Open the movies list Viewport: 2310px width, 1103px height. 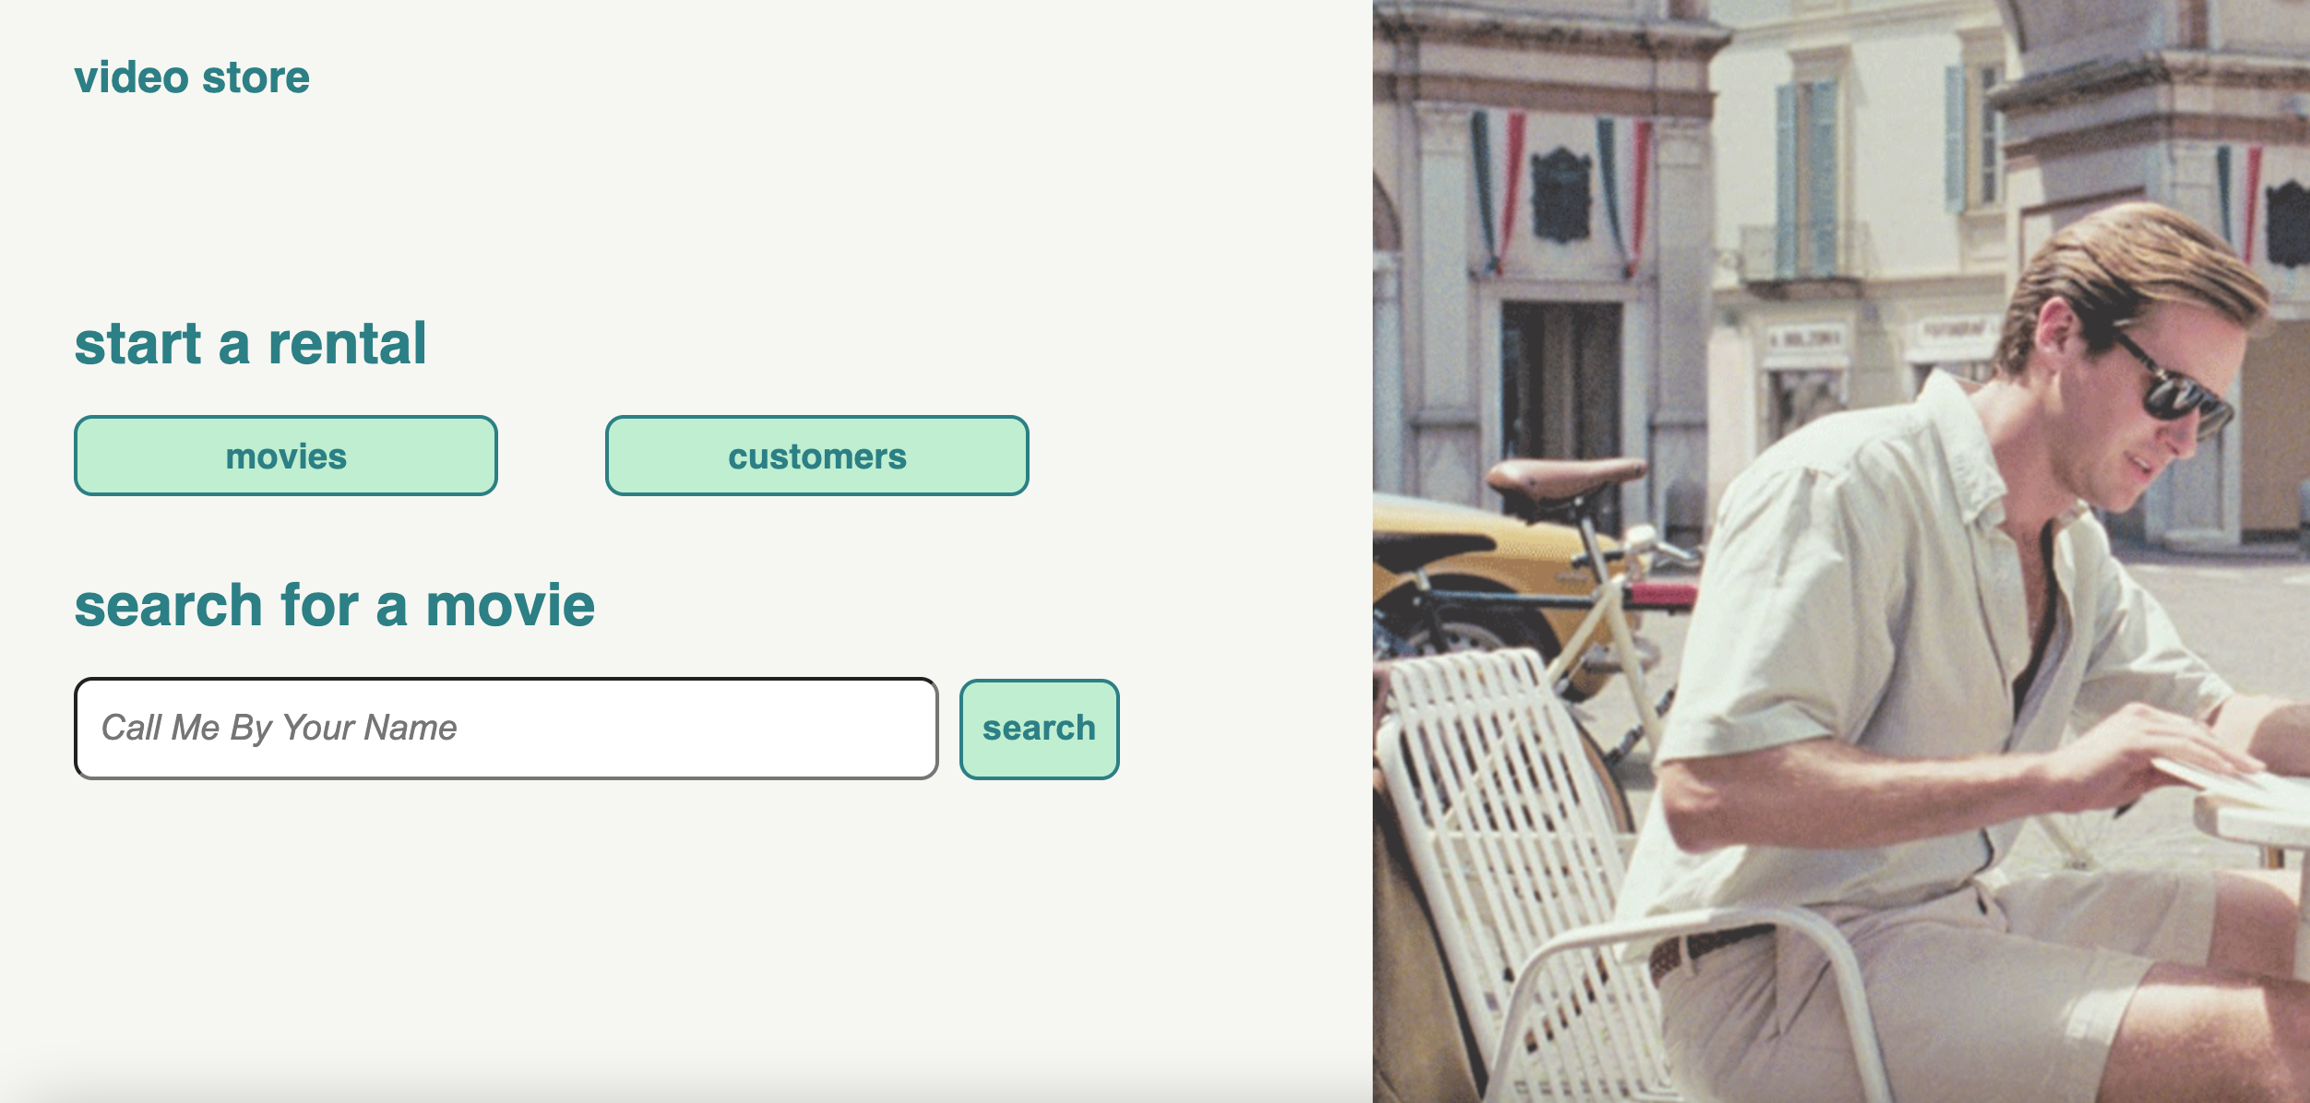coord(286,456)
